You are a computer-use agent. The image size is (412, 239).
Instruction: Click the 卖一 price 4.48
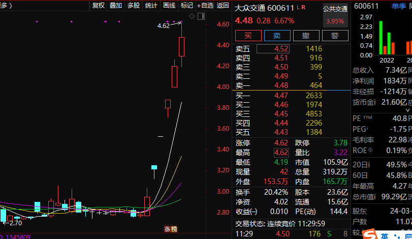click(281, 85)
